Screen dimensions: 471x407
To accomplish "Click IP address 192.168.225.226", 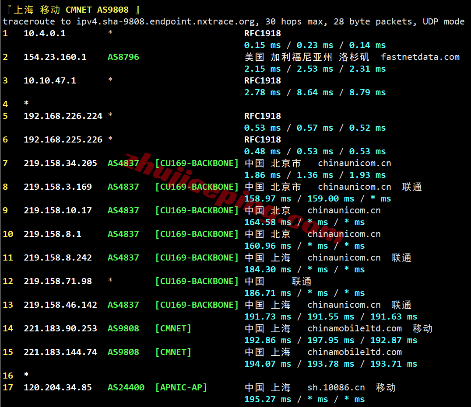I will (63, 140).
